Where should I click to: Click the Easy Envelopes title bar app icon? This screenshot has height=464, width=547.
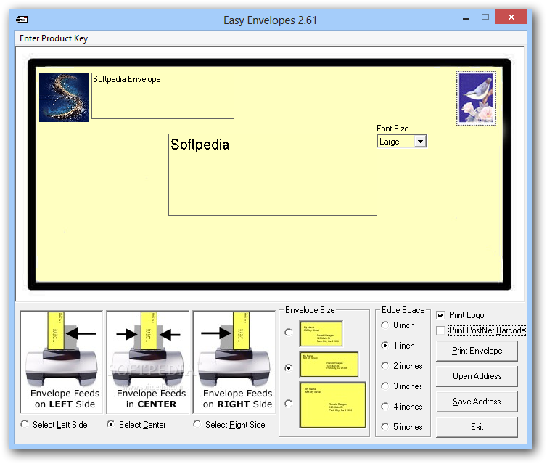(x=22, y=19)
